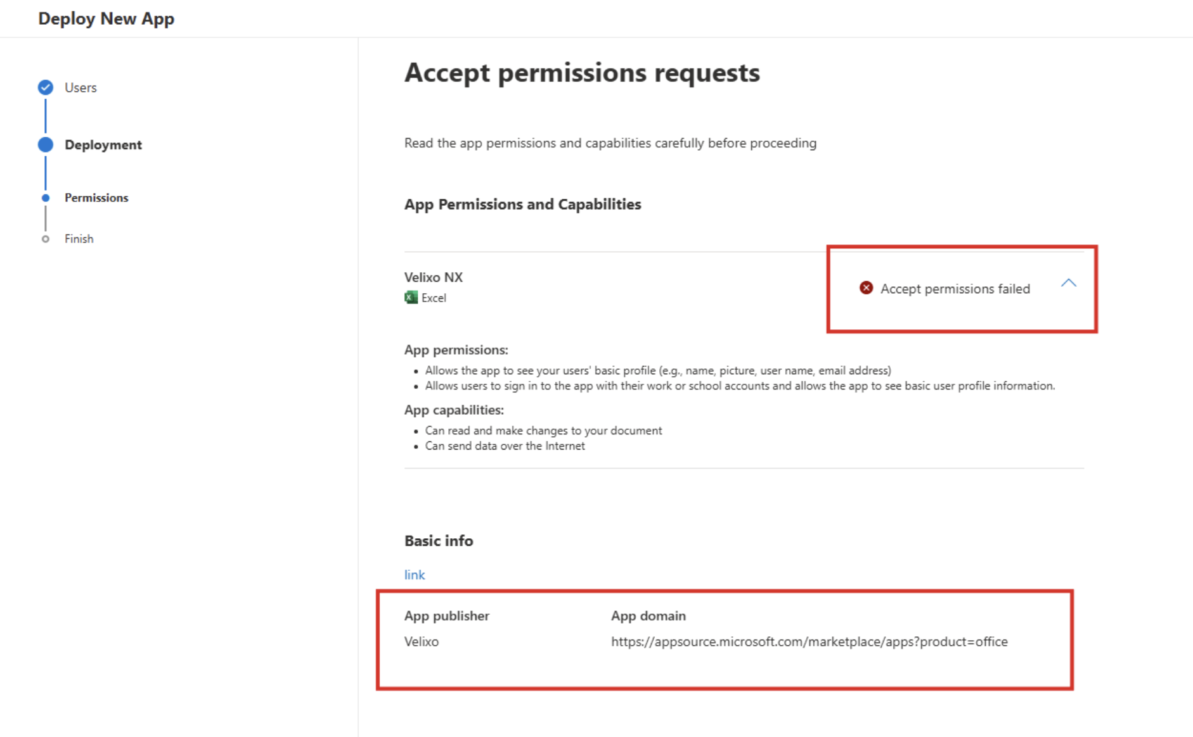
Task: Click the Deploy New App title
Action: point(106,19)
